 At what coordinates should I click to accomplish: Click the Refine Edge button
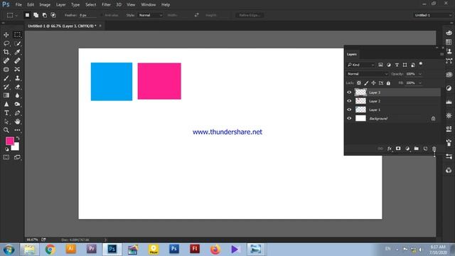[250, 15]
